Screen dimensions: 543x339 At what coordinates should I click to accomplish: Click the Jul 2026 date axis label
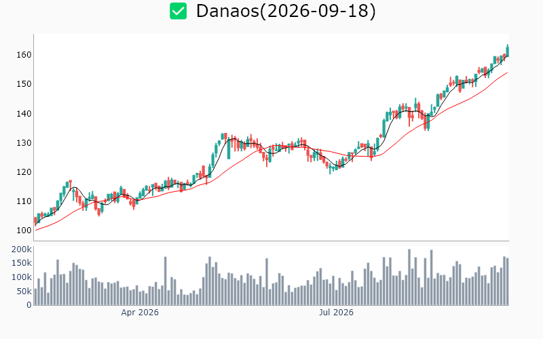tap(336, 313)
